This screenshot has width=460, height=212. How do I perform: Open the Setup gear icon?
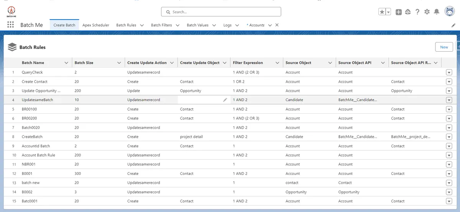tap(427, 12)
